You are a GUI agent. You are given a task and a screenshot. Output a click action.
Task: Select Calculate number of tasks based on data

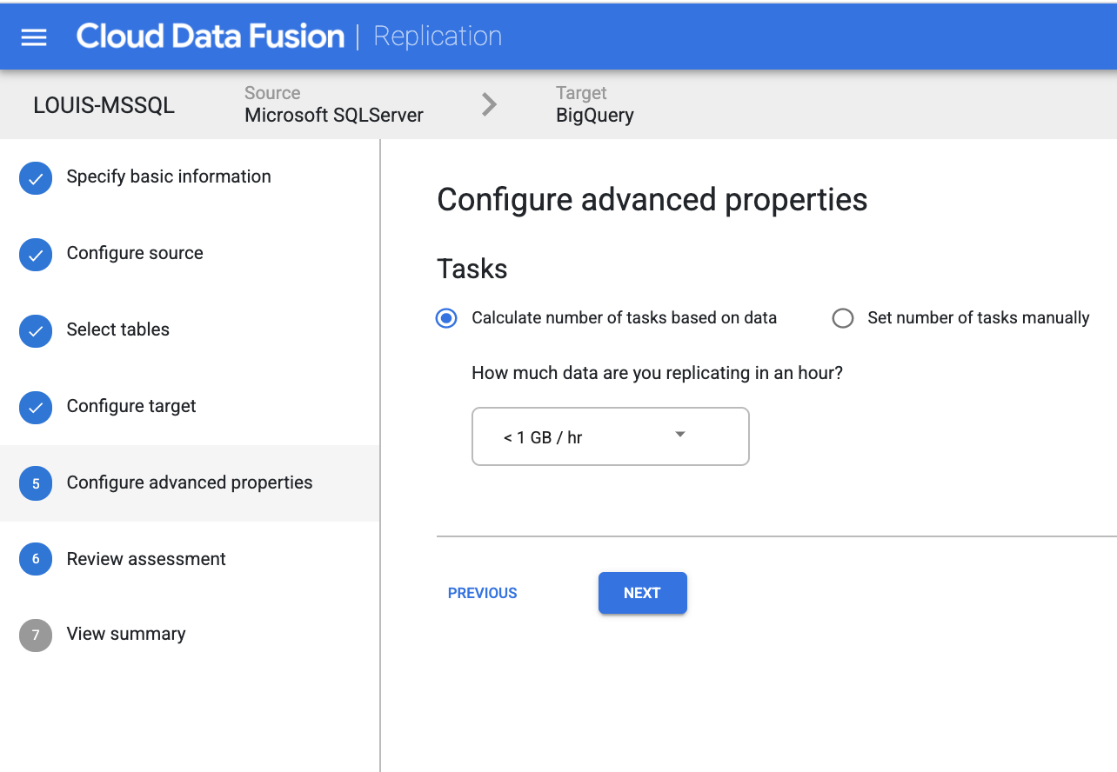click(x=446, y=318)
